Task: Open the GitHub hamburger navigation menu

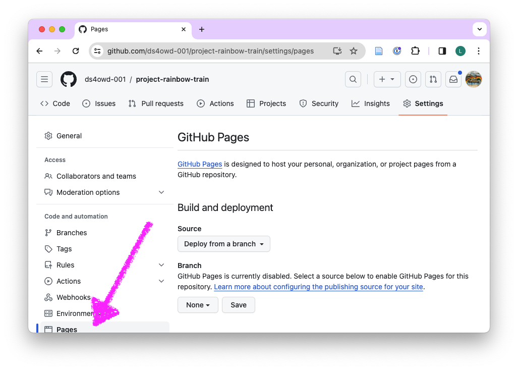Action: (x=44, y=79)
